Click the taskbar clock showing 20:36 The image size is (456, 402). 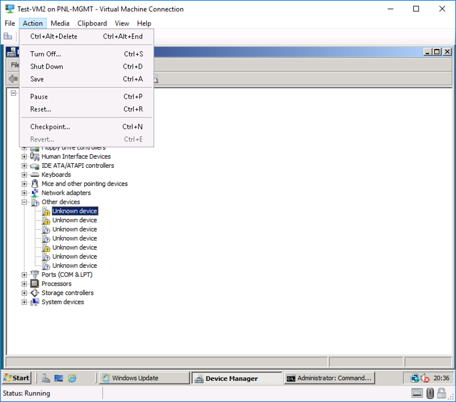coord(441,378)
